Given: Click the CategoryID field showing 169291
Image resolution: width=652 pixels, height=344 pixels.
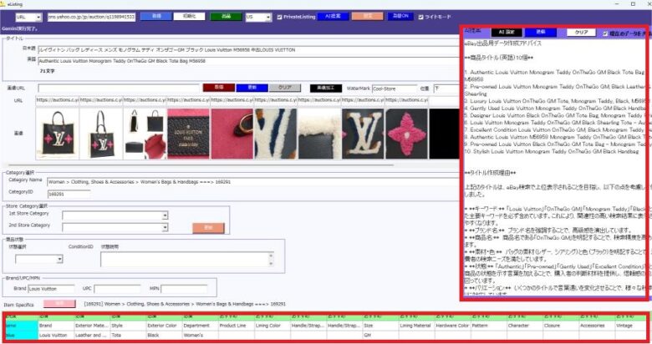Looking at the screenshot, I should (69, 194).
